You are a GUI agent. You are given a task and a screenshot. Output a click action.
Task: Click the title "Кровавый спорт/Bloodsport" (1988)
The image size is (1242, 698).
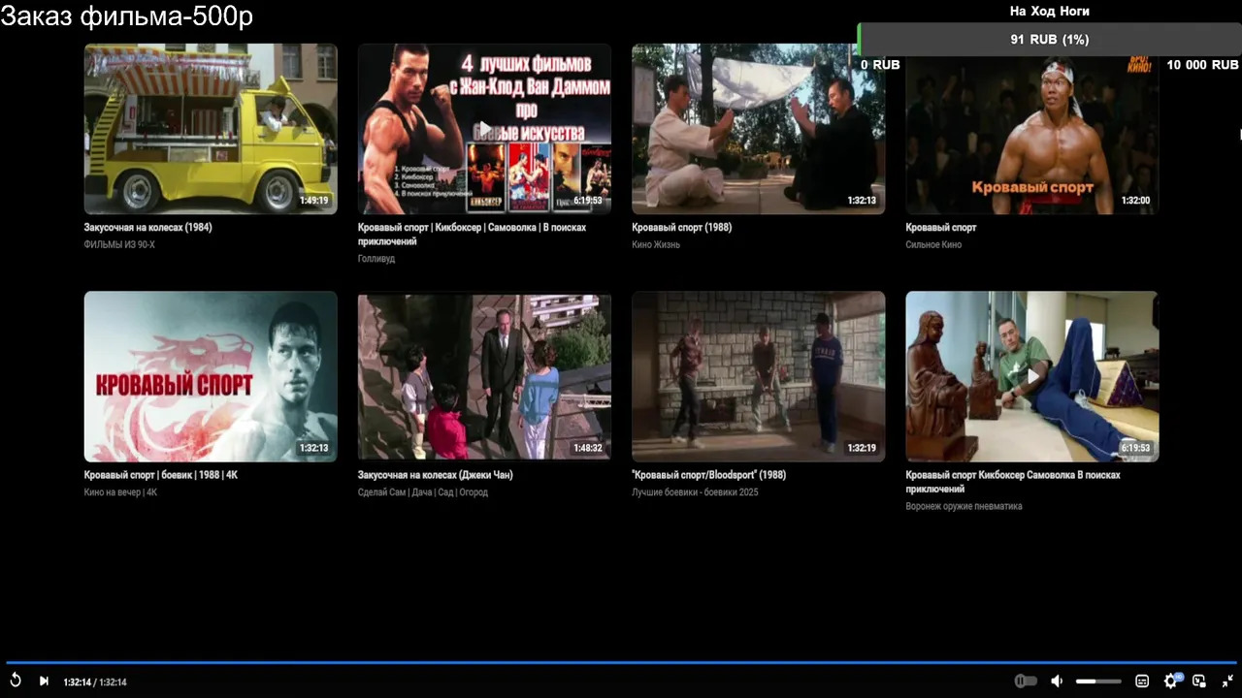708,475
